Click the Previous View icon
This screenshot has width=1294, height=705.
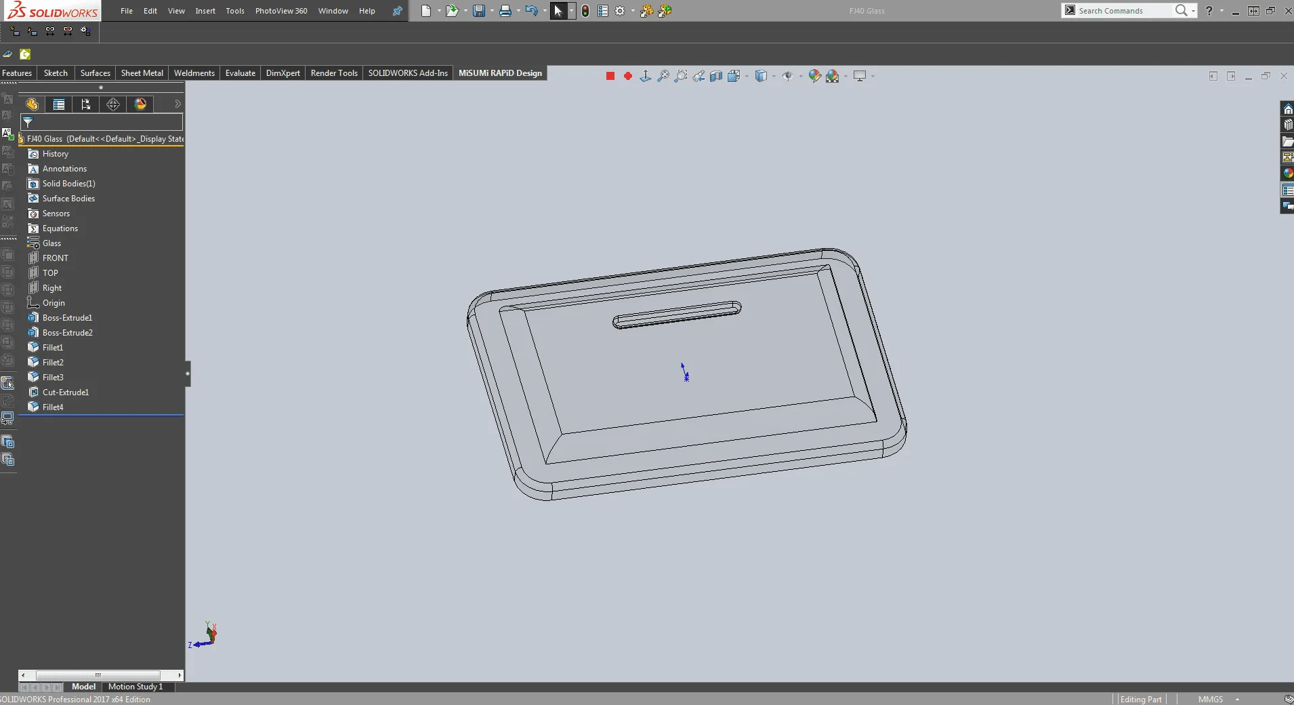(698, 76)
